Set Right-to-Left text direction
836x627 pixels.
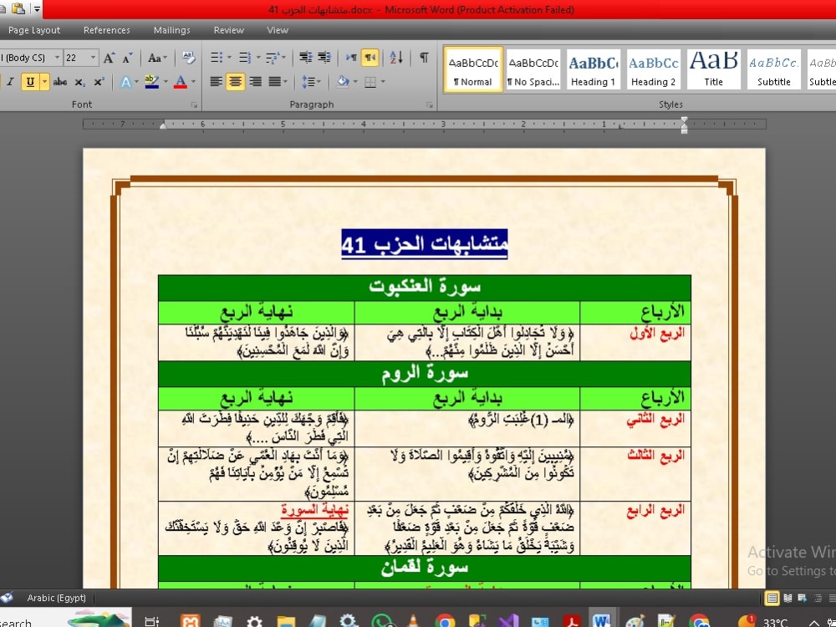[x=370, y=58]
